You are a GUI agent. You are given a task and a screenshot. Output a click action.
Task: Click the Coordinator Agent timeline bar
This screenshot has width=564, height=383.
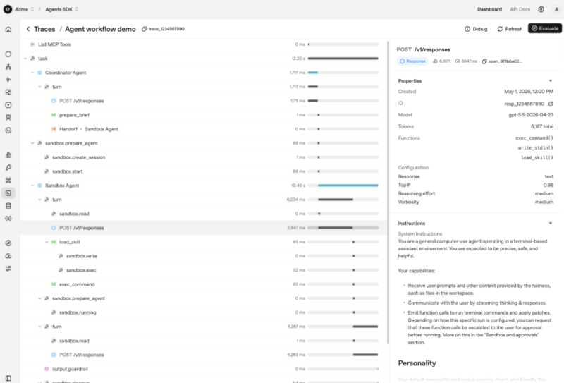(313, 73)
